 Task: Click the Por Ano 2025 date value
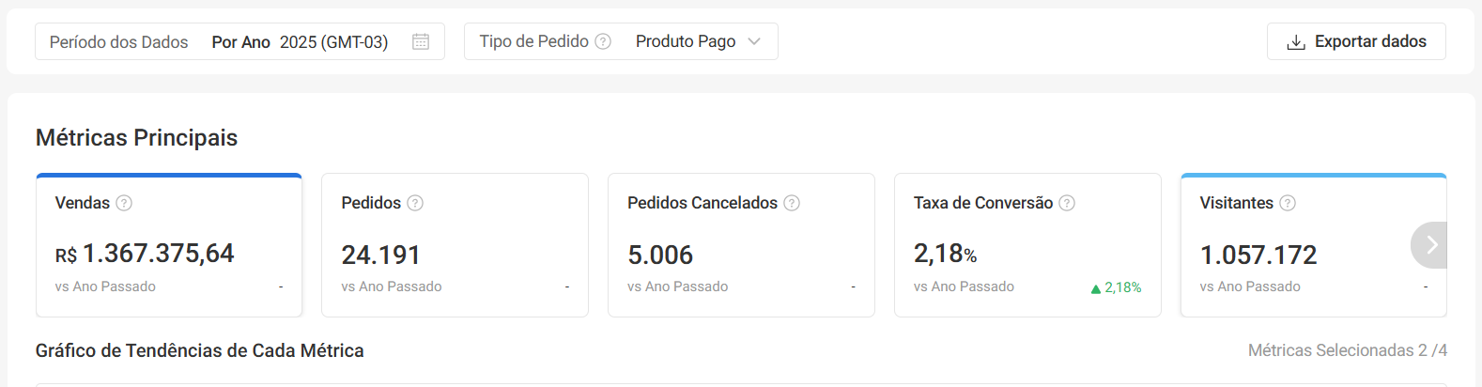[x=300, y=42]
